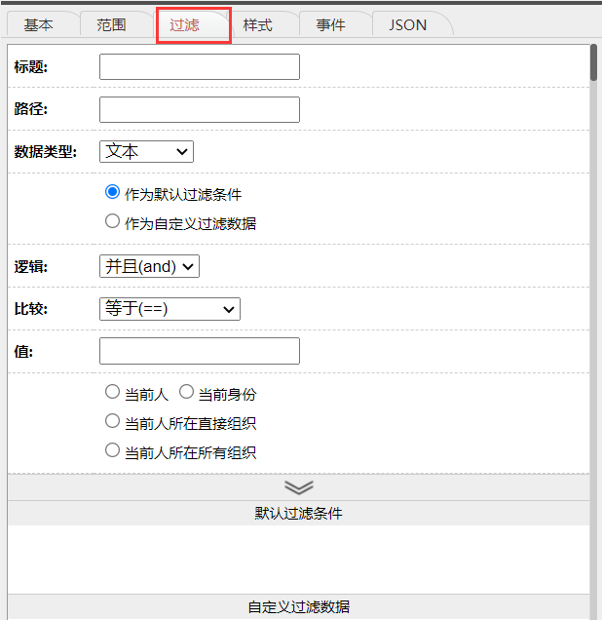Select the 过滤 tab
602x620 pixels.
pyautogui.click(x=185, y=25)
